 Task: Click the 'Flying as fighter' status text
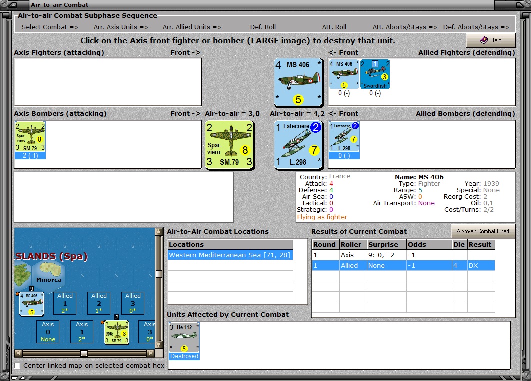(322, 217)
